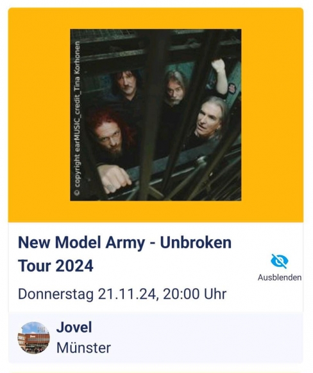
Task: Click the crossed-out eye hide icon
Action: 280,261
